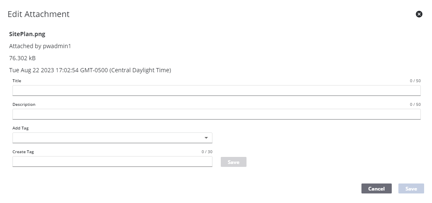This screenshot has height=203, width=432.
Task: Click the Title field label
Action: (x=17, y=81)
